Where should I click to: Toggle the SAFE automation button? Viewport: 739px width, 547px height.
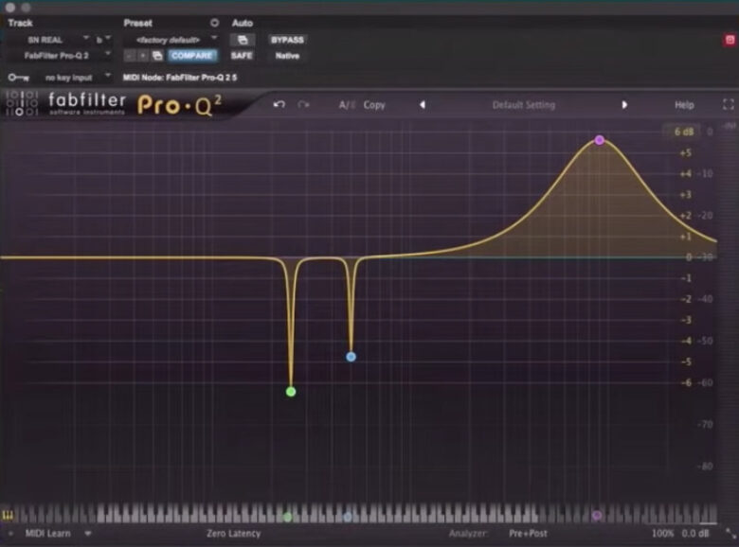(242, 56)
